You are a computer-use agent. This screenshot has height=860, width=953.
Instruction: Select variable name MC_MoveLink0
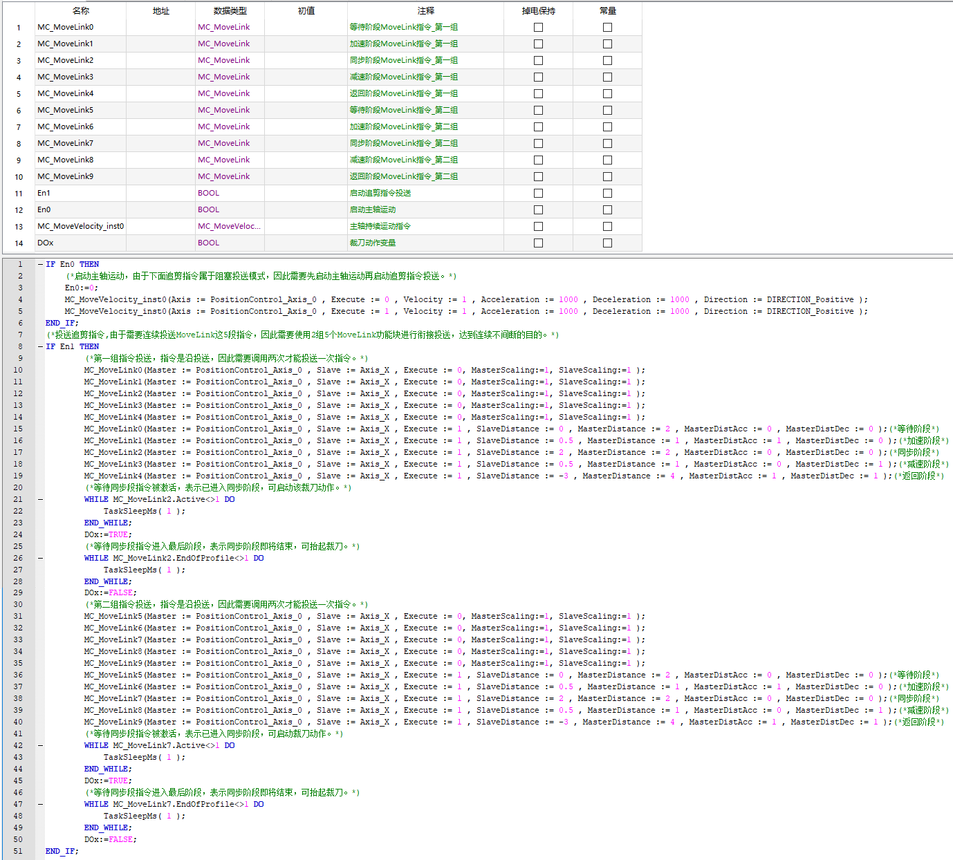pos(66,28)
